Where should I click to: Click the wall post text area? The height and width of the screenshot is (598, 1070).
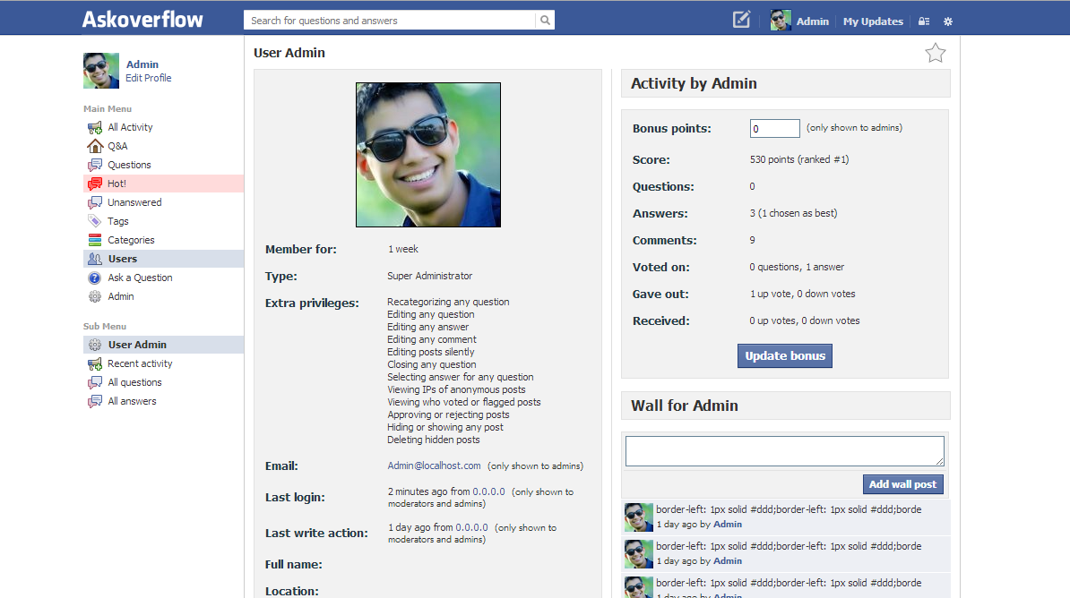pos(784,451)
